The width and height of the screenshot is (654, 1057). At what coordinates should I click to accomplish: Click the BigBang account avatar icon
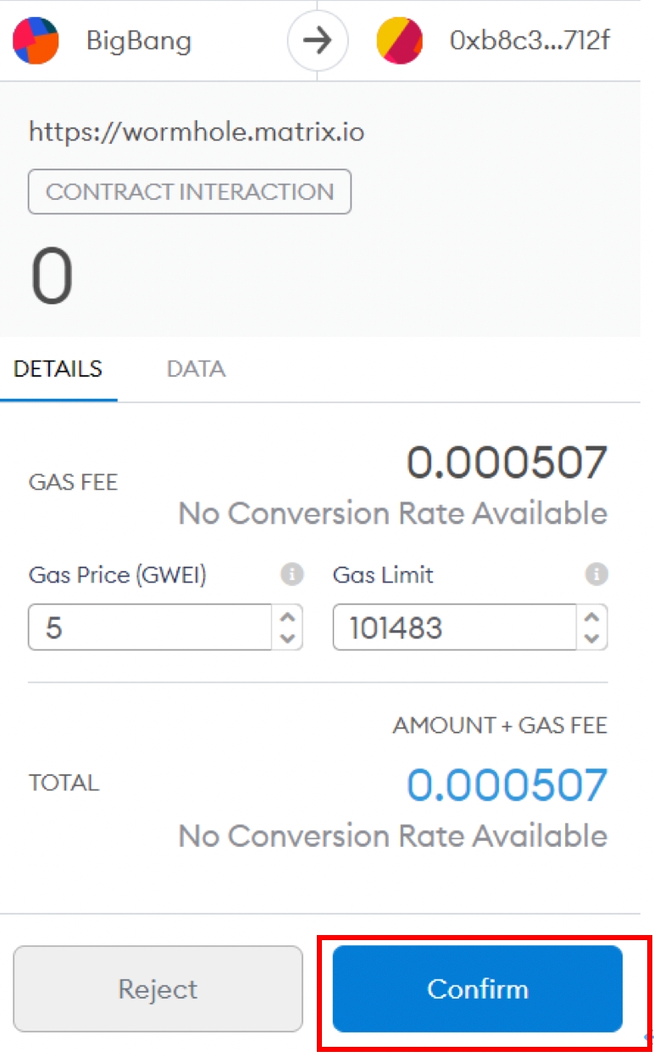(x=36, y=41)
